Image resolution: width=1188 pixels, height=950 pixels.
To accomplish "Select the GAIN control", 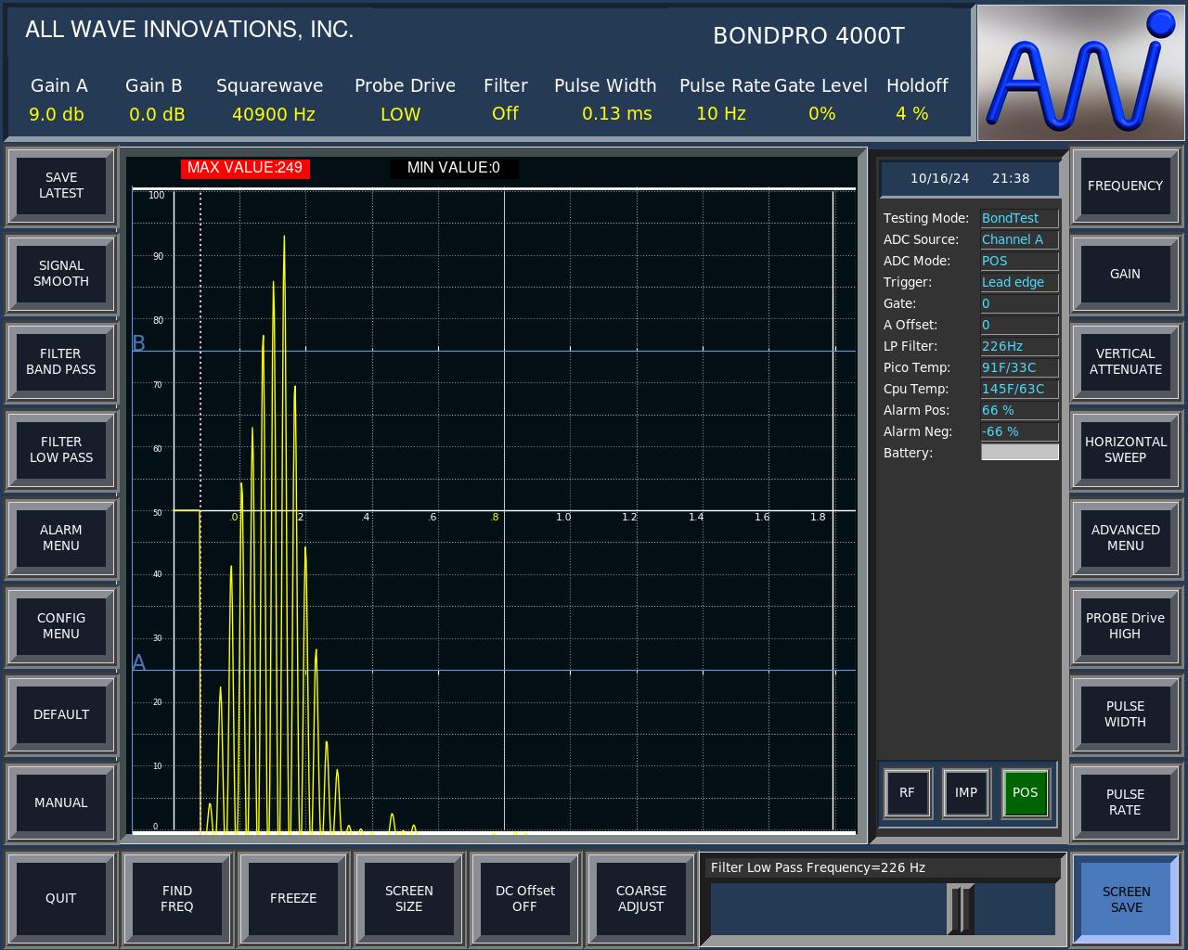I will (1126, 274).
